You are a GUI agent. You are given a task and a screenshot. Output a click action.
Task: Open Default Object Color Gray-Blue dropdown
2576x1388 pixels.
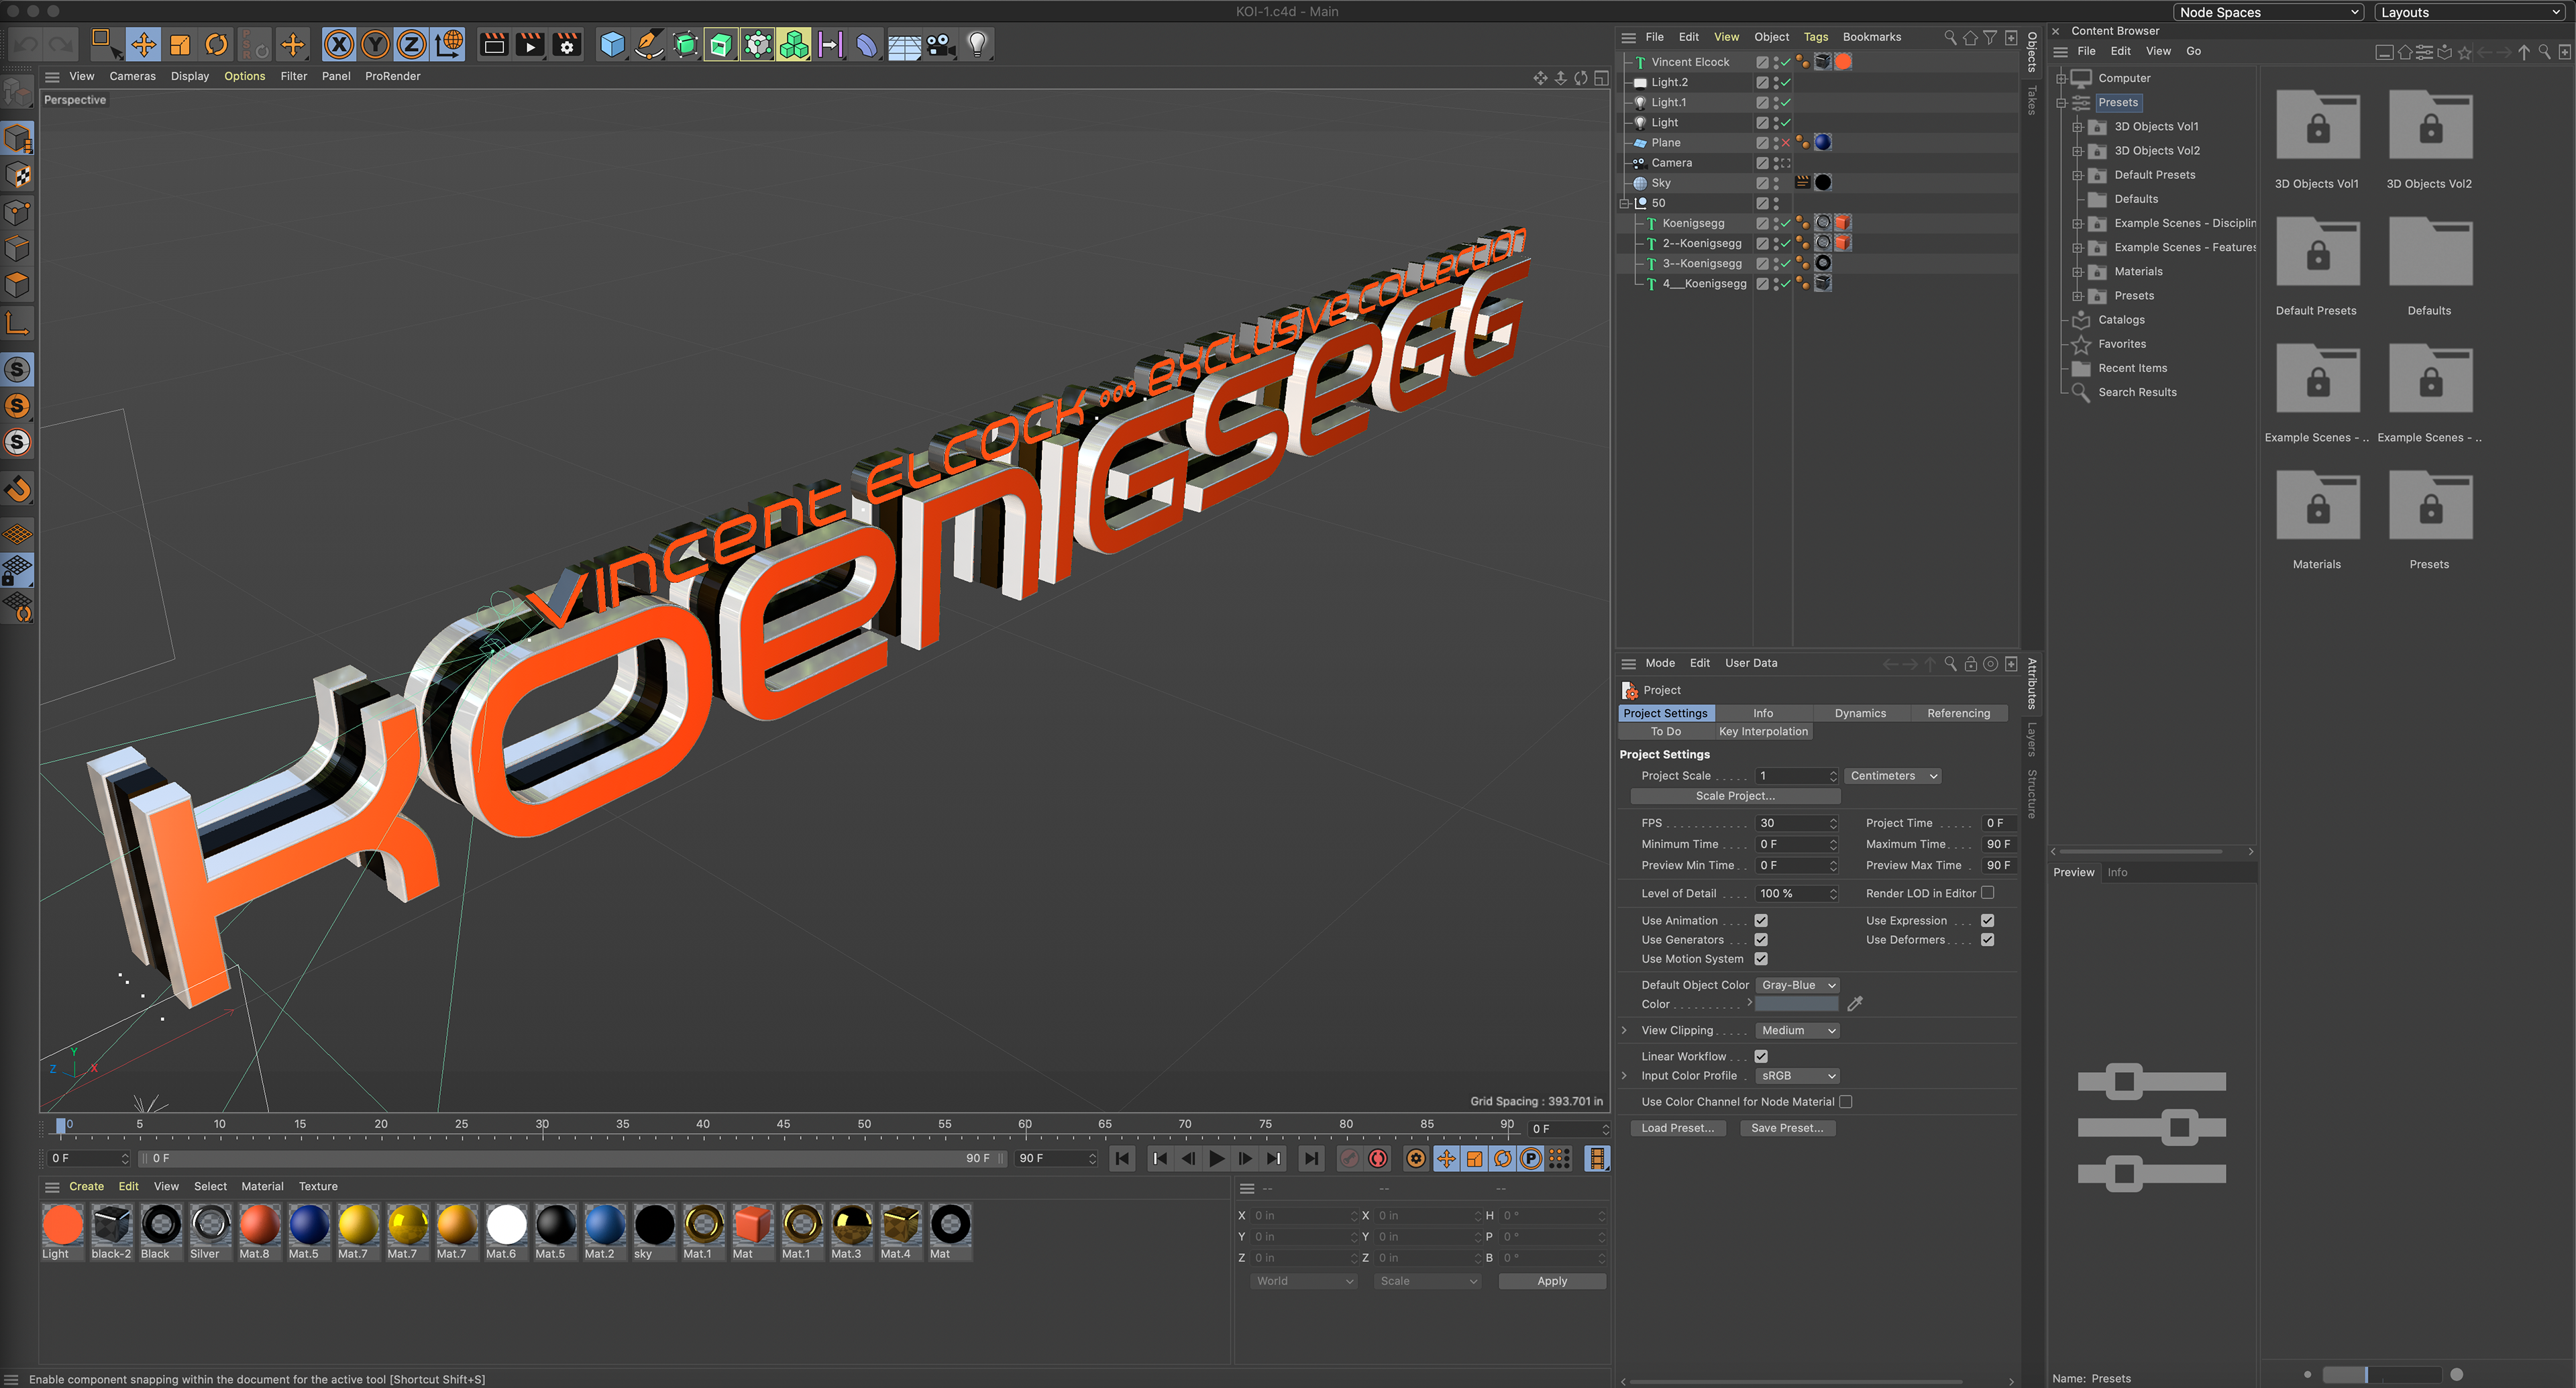(x=1797, y=985)
